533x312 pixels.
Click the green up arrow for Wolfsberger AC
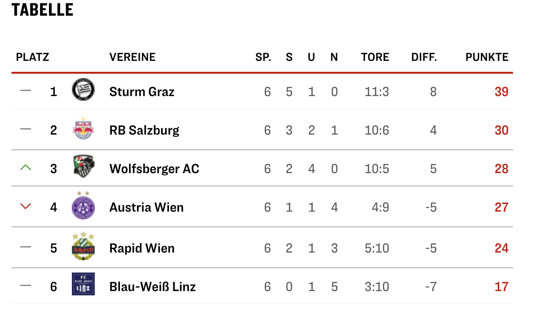click(x=26, y=167)
